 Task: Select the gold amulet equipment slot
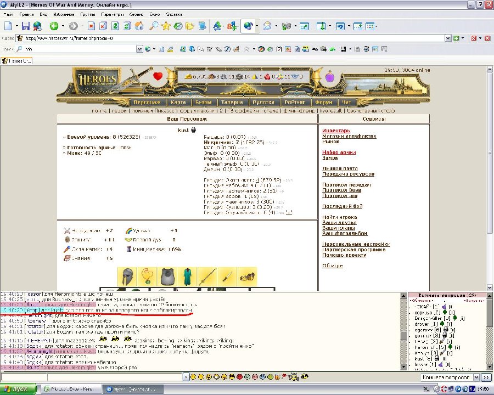click(147, 277)
